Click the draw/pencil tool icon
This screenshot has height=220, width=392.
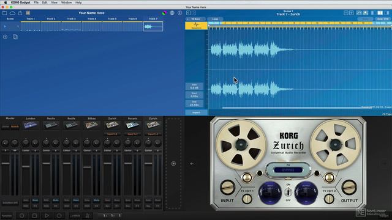[x=359, y=13]
